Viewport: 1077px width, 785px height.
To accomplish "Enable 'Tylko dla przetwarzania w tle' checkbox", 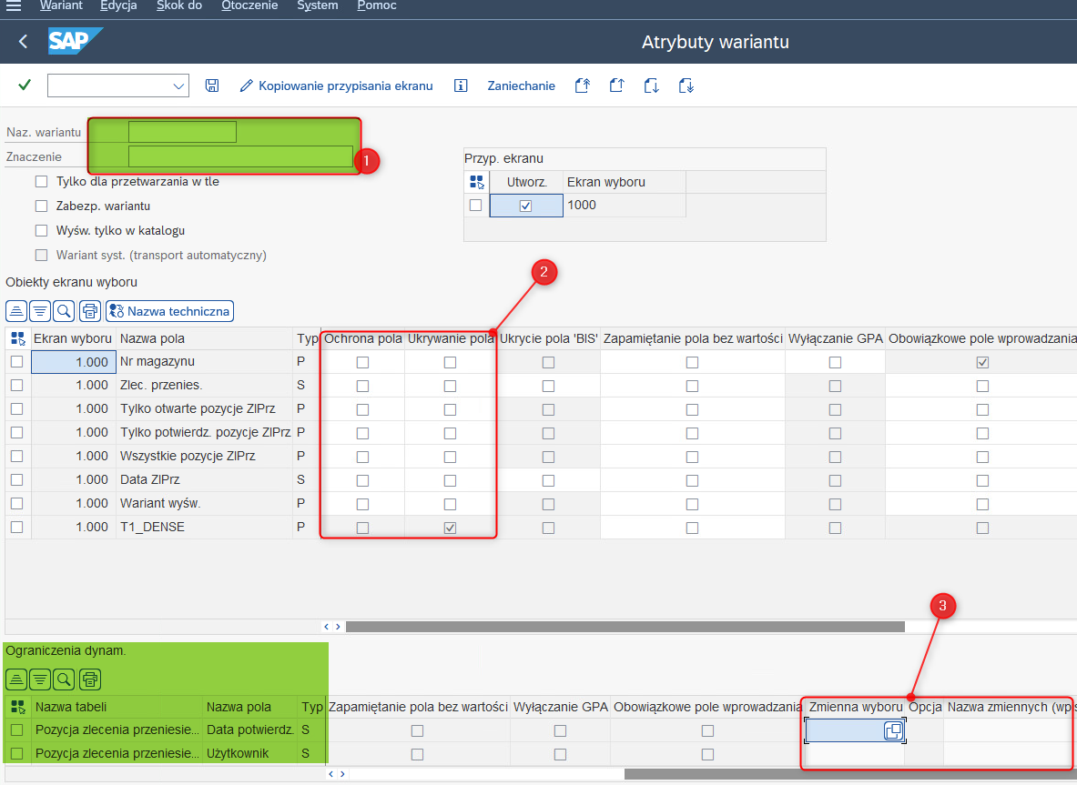I will 41,182.
